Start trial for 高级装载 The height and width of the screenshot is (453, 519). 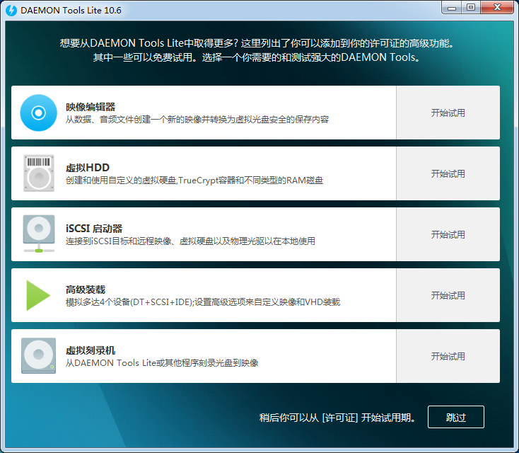pyautogui.click(x=448, y=295)
